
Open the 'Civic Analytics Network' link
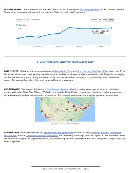click(x=58, y=89)
